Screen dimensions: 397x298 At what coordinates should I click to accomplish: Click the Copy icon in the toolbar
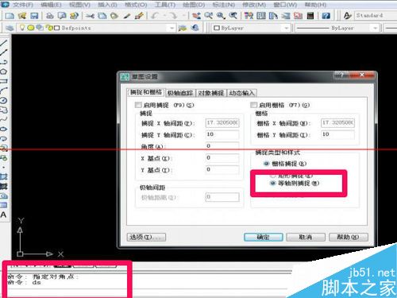click(x=102, y=16)
